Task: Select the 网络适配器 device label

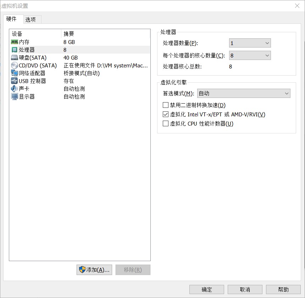Action: point(32,73)
